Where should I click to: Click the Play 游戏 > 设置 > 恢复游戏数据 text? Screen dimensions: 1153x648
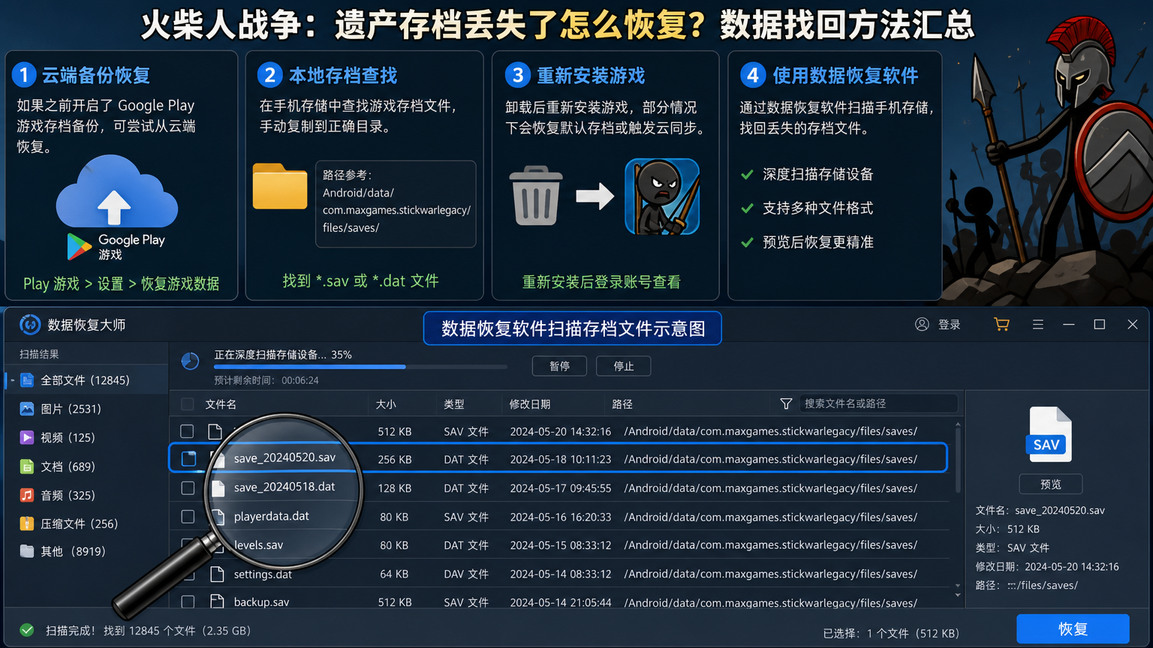122,283
